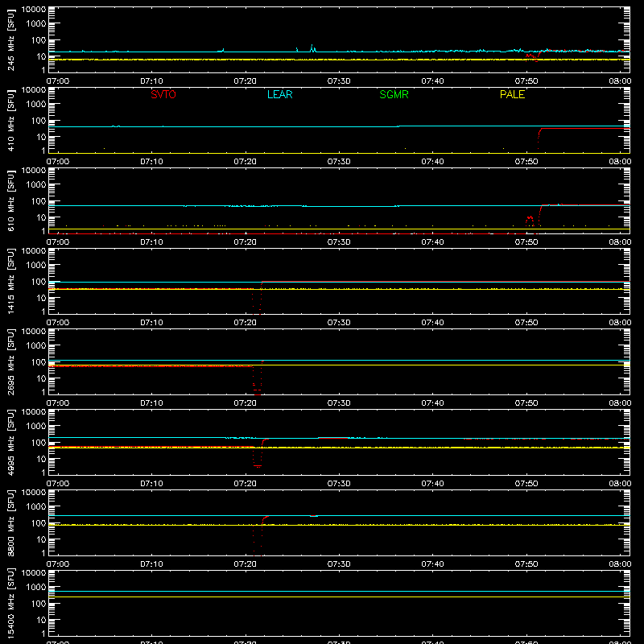Click the cyan LEAR legend label
644x644 pixels.
click(279, 94)
